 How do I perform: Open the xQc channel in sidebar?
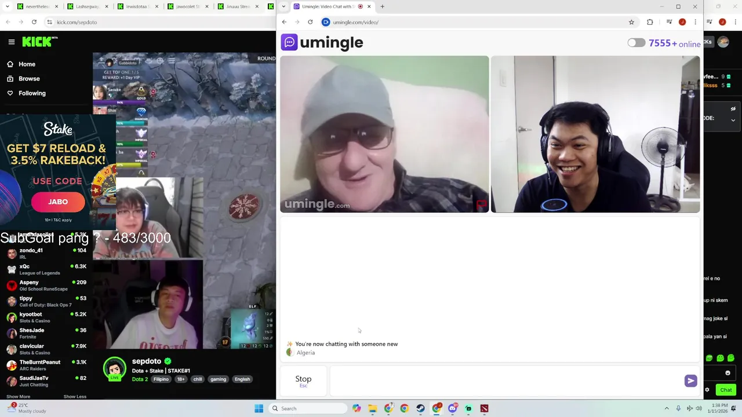[x=46, y=269]
